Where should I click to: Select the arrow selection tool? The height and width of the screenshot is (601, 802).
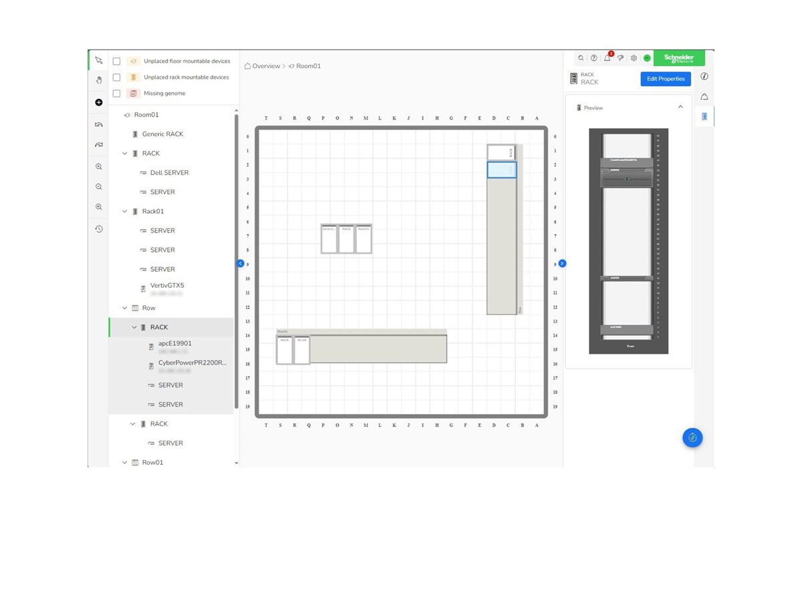tap(98, 60)
